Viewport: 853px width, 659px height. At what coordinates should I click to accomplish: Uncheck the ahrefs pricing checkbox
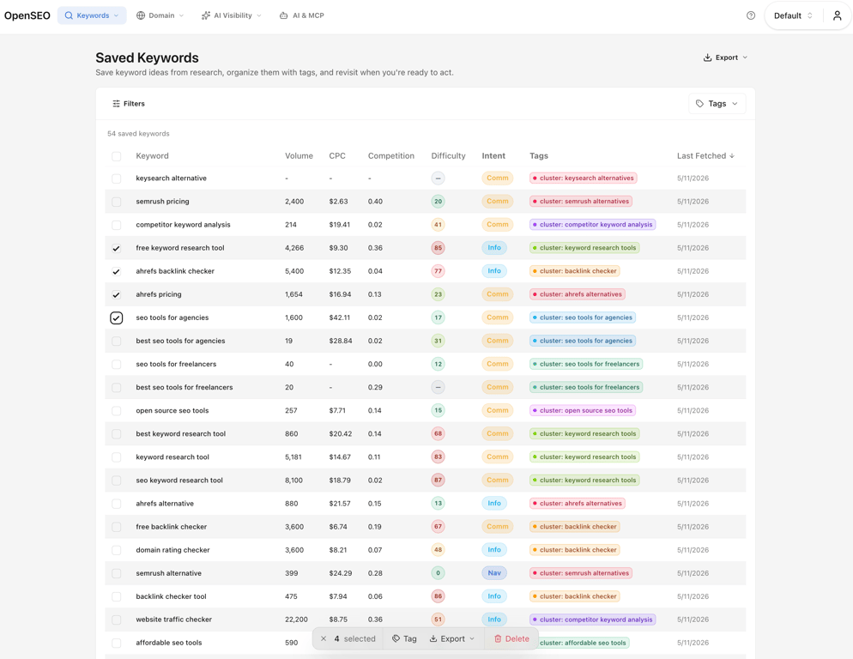[x=117, y=294]
